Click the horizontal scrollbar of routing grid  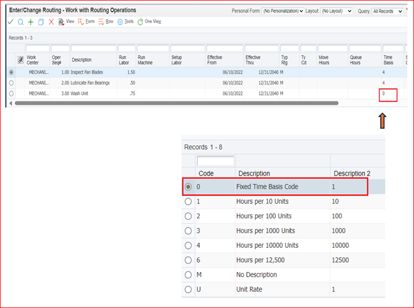176,103
